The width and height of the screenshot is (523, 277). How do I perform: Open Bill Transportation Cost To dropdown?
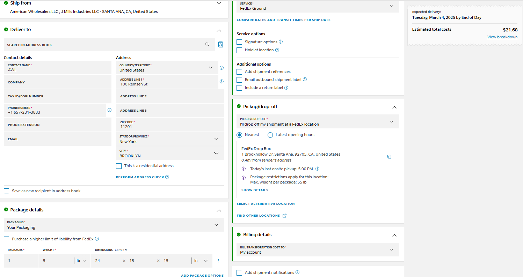[318, 249]
